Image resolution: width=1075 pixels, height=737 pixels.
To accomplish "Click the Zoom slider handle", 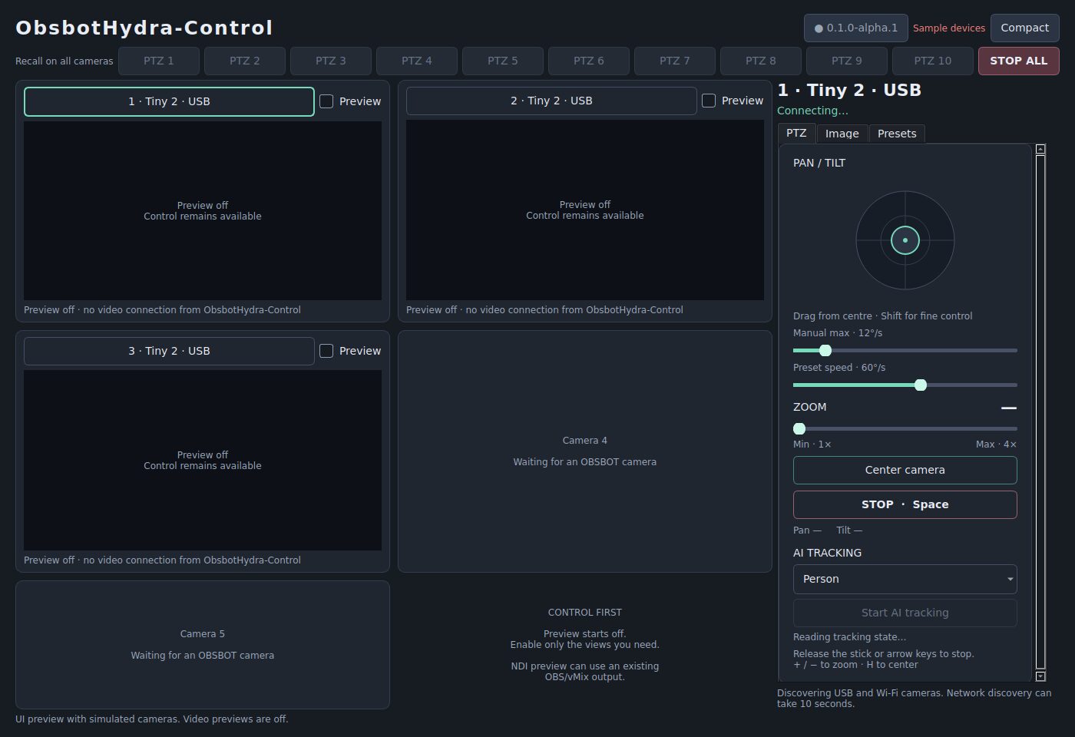I will pyautogui.click(x=799, y=428).
